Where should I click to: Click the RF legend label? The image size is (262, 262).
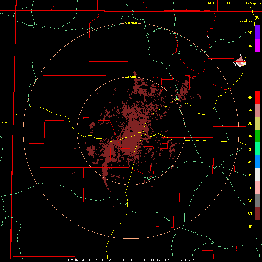pyautogui.click(x=250, y=33)
